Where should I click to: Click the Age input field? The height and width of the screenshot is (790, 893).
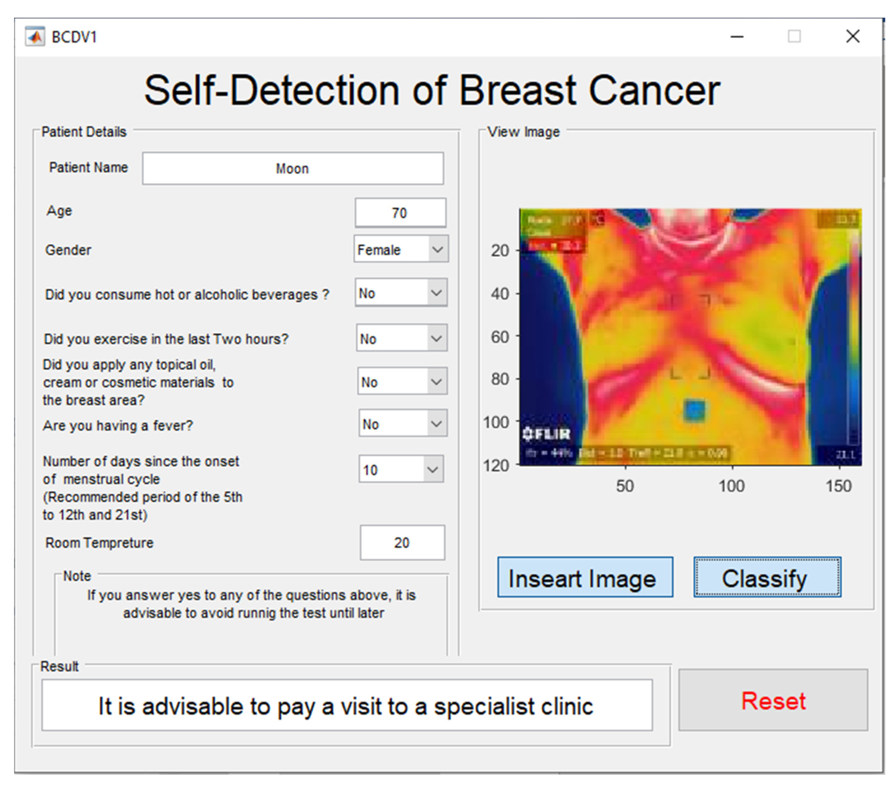tap(400, 213)
